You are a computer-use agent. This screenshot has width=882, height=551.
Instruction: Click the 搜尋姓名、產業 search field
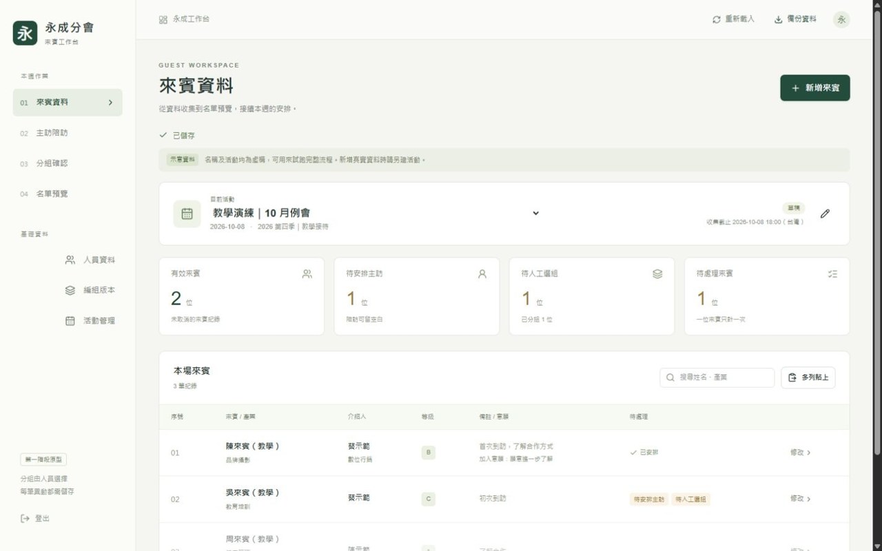click(717, 377)
